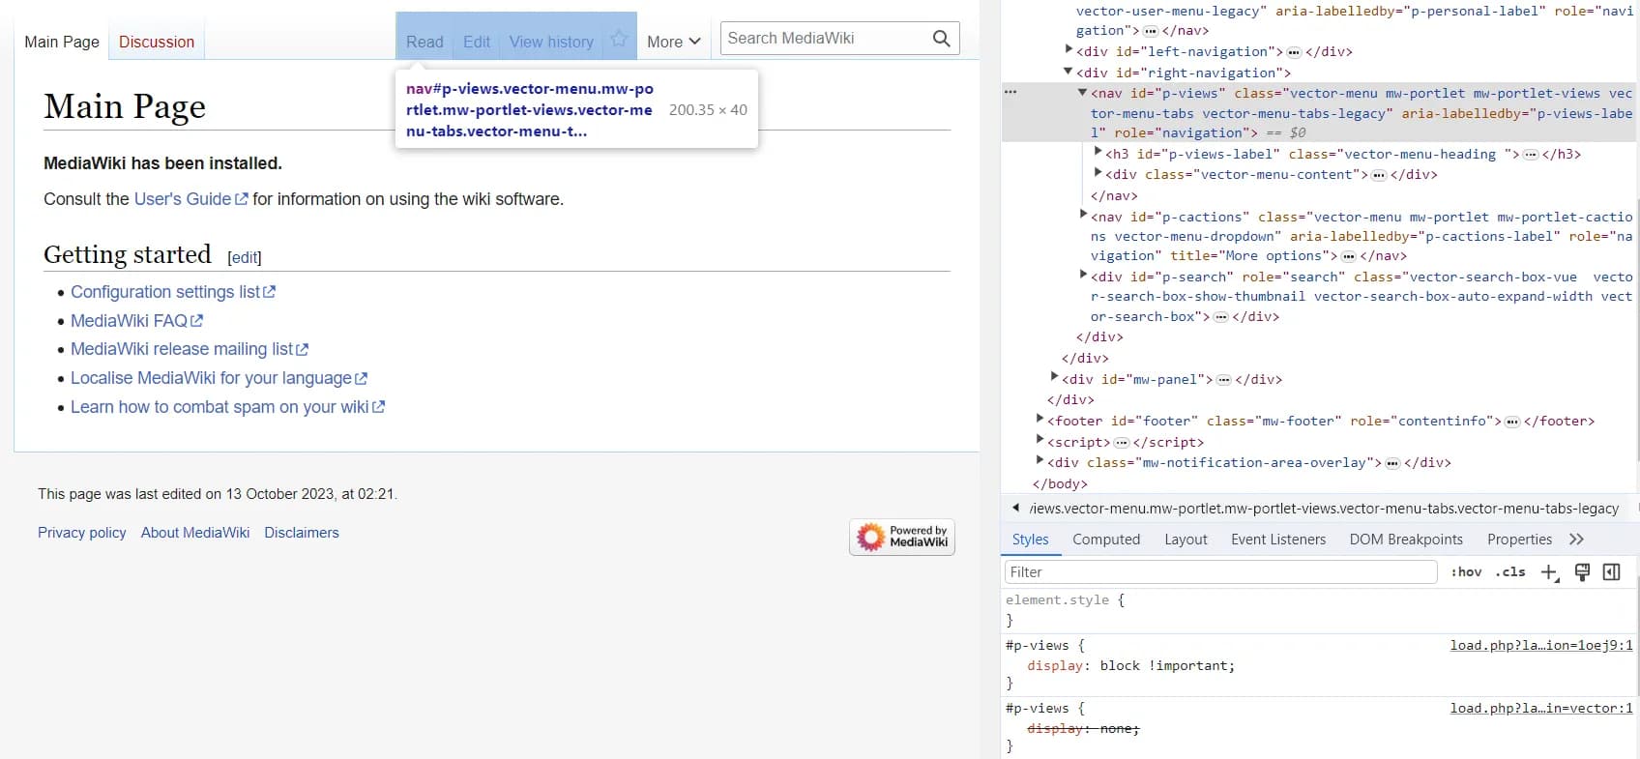Viewport: 1640px width, 759px height.
Task: Expand the p-views-label h3 node
Action: tap(1098, 153)
